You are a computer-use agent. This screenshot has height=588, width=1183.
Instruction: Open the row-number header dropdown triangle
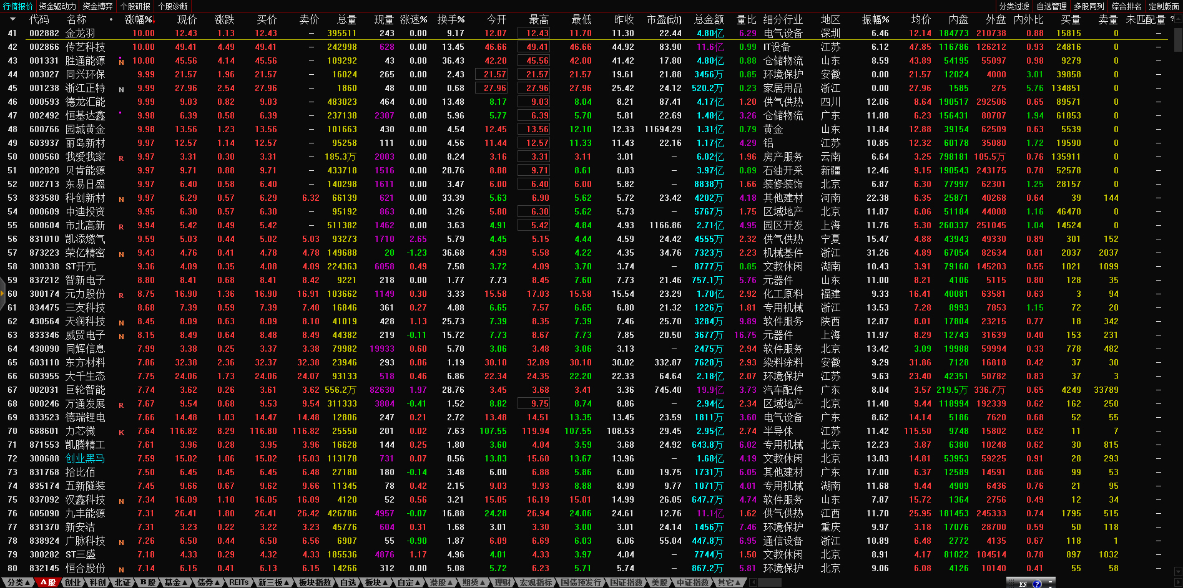pyautogui.click(x=13, y=19)
